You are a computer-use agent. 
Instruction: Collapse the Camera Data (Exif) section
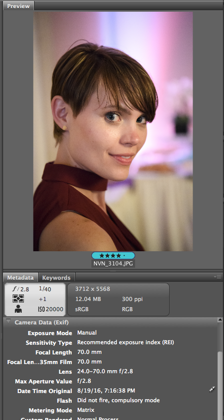point(9,321)
